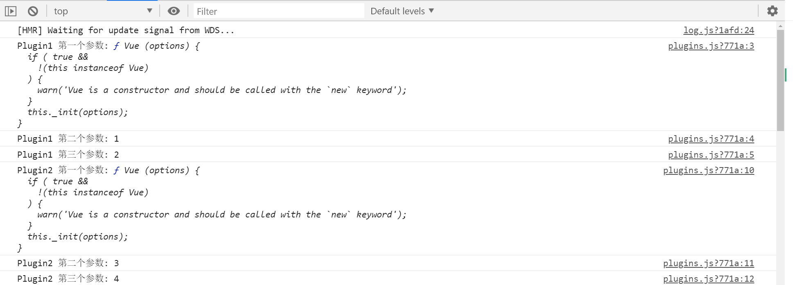The image size is (793, 285).
Task: Clear the console with the ban icon
Action: (x=33, y=11)
